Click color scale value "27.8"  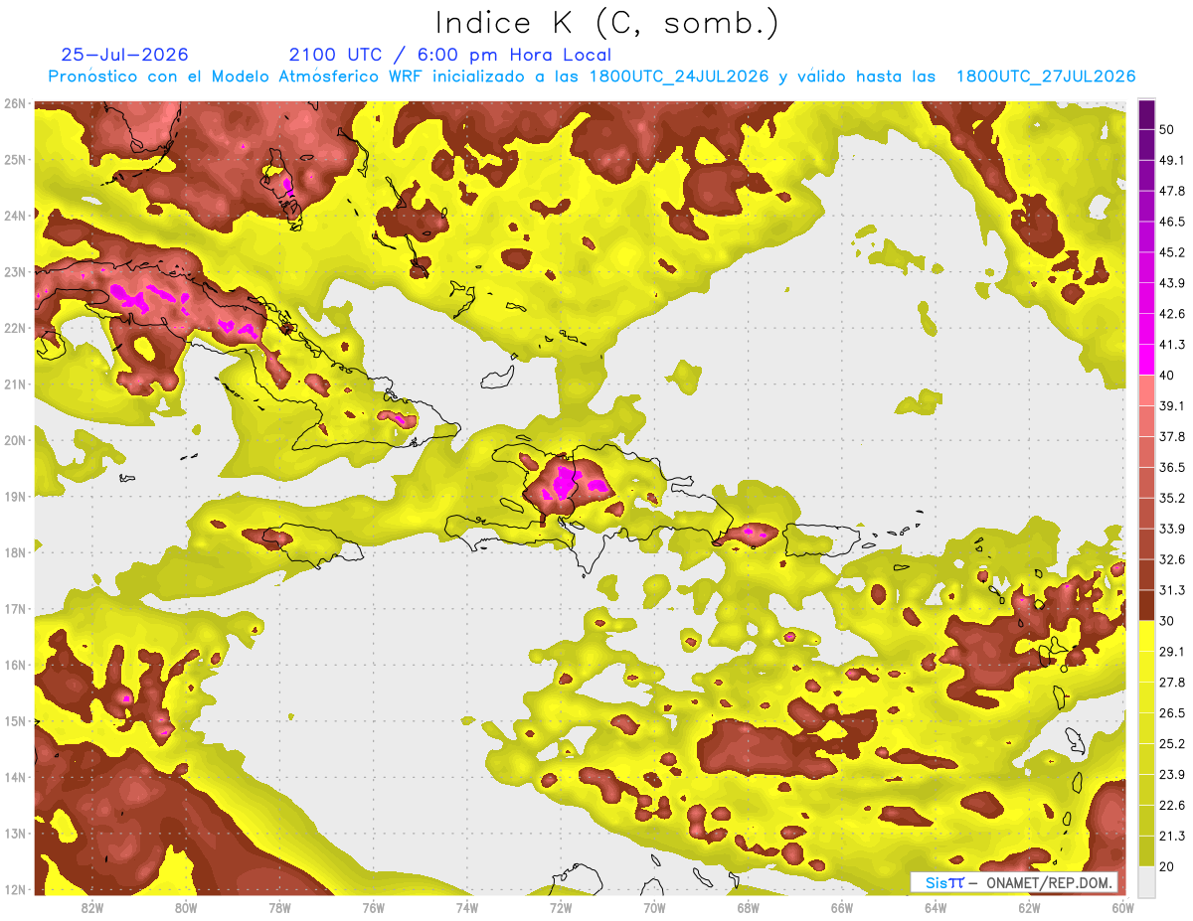(1173, 683)
